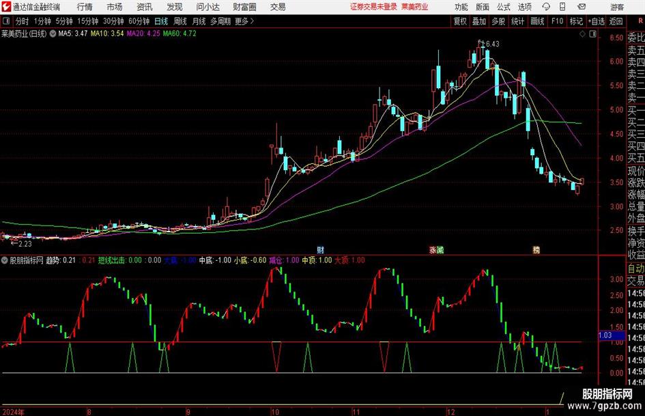Click the 统计 statistics button
The height and width of the screenshot is (416, 645).
click(517, 21)
